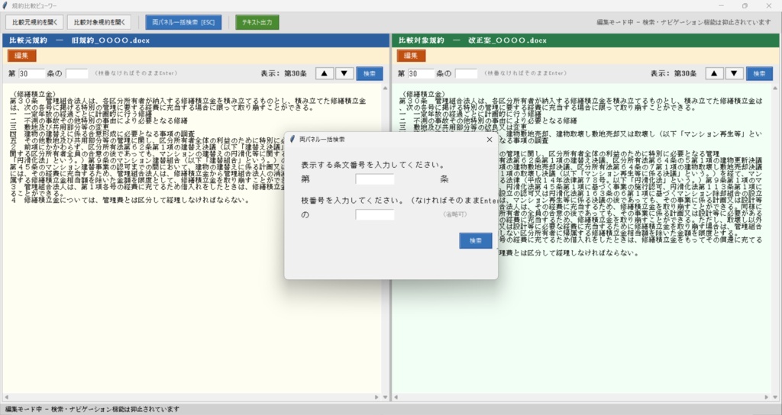Click the 比較対象規約を開く button
The height and width of the screenshot is (415, 782).
point(99,22)
